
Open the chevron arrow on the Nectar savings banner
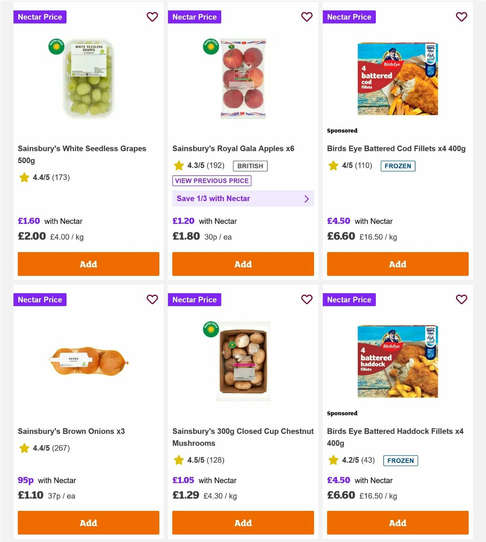point(307,198)
